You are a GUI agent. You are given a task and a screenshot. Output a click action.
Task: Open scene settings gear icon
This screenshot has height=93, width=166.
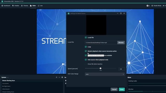click(x=62, y=77)
